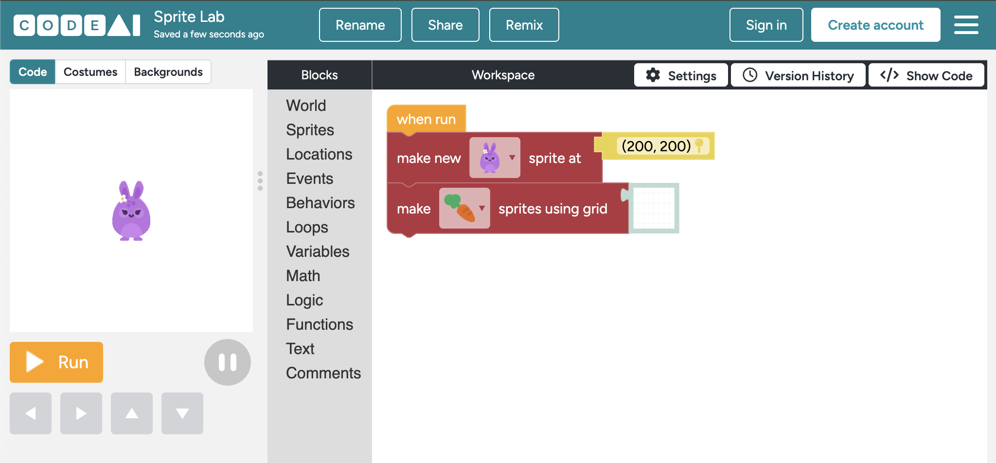
Task: Click the Rename button
Action: point(360,25)
